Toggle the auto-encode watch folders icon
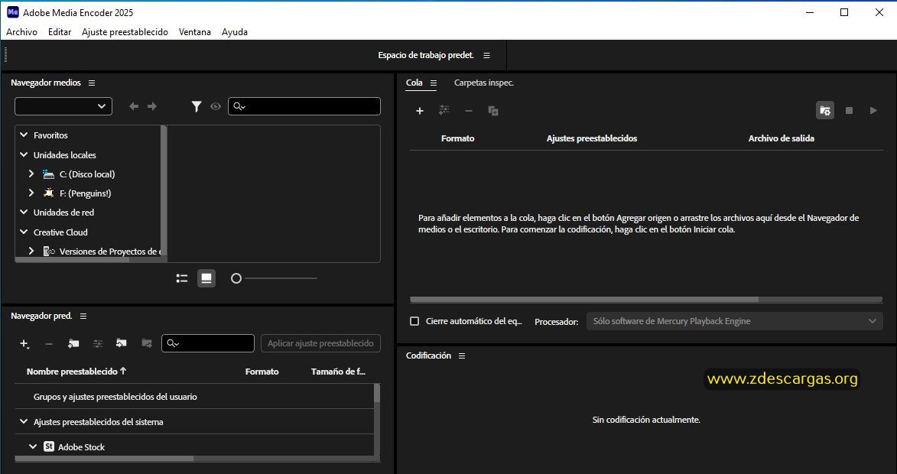The height and width of the screenshot is (474, 897). pyautogui.click(x=825, y=110)
